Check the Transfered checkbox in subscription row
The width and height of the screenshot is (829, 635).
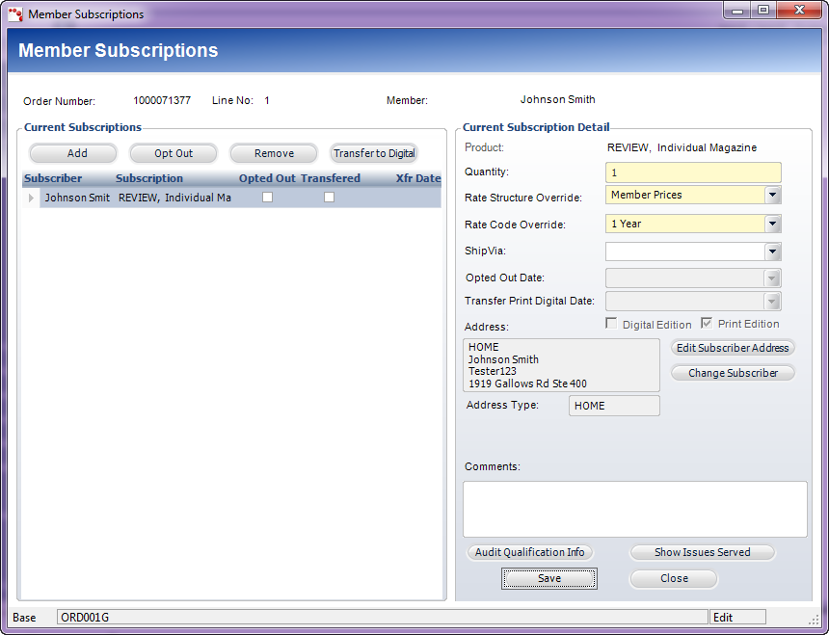(x=329, y=198)
